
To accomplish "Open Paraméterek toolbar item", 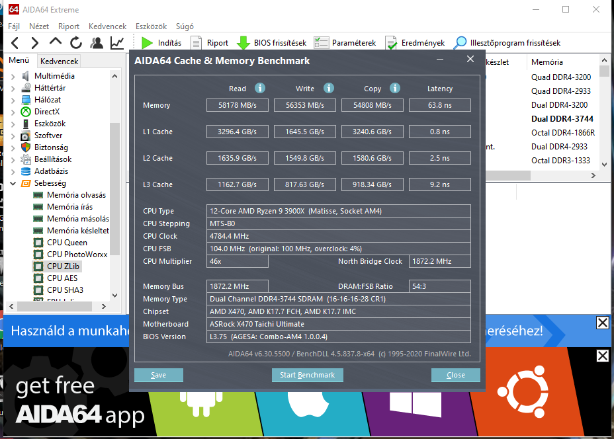I will click(x=345, y=43).
